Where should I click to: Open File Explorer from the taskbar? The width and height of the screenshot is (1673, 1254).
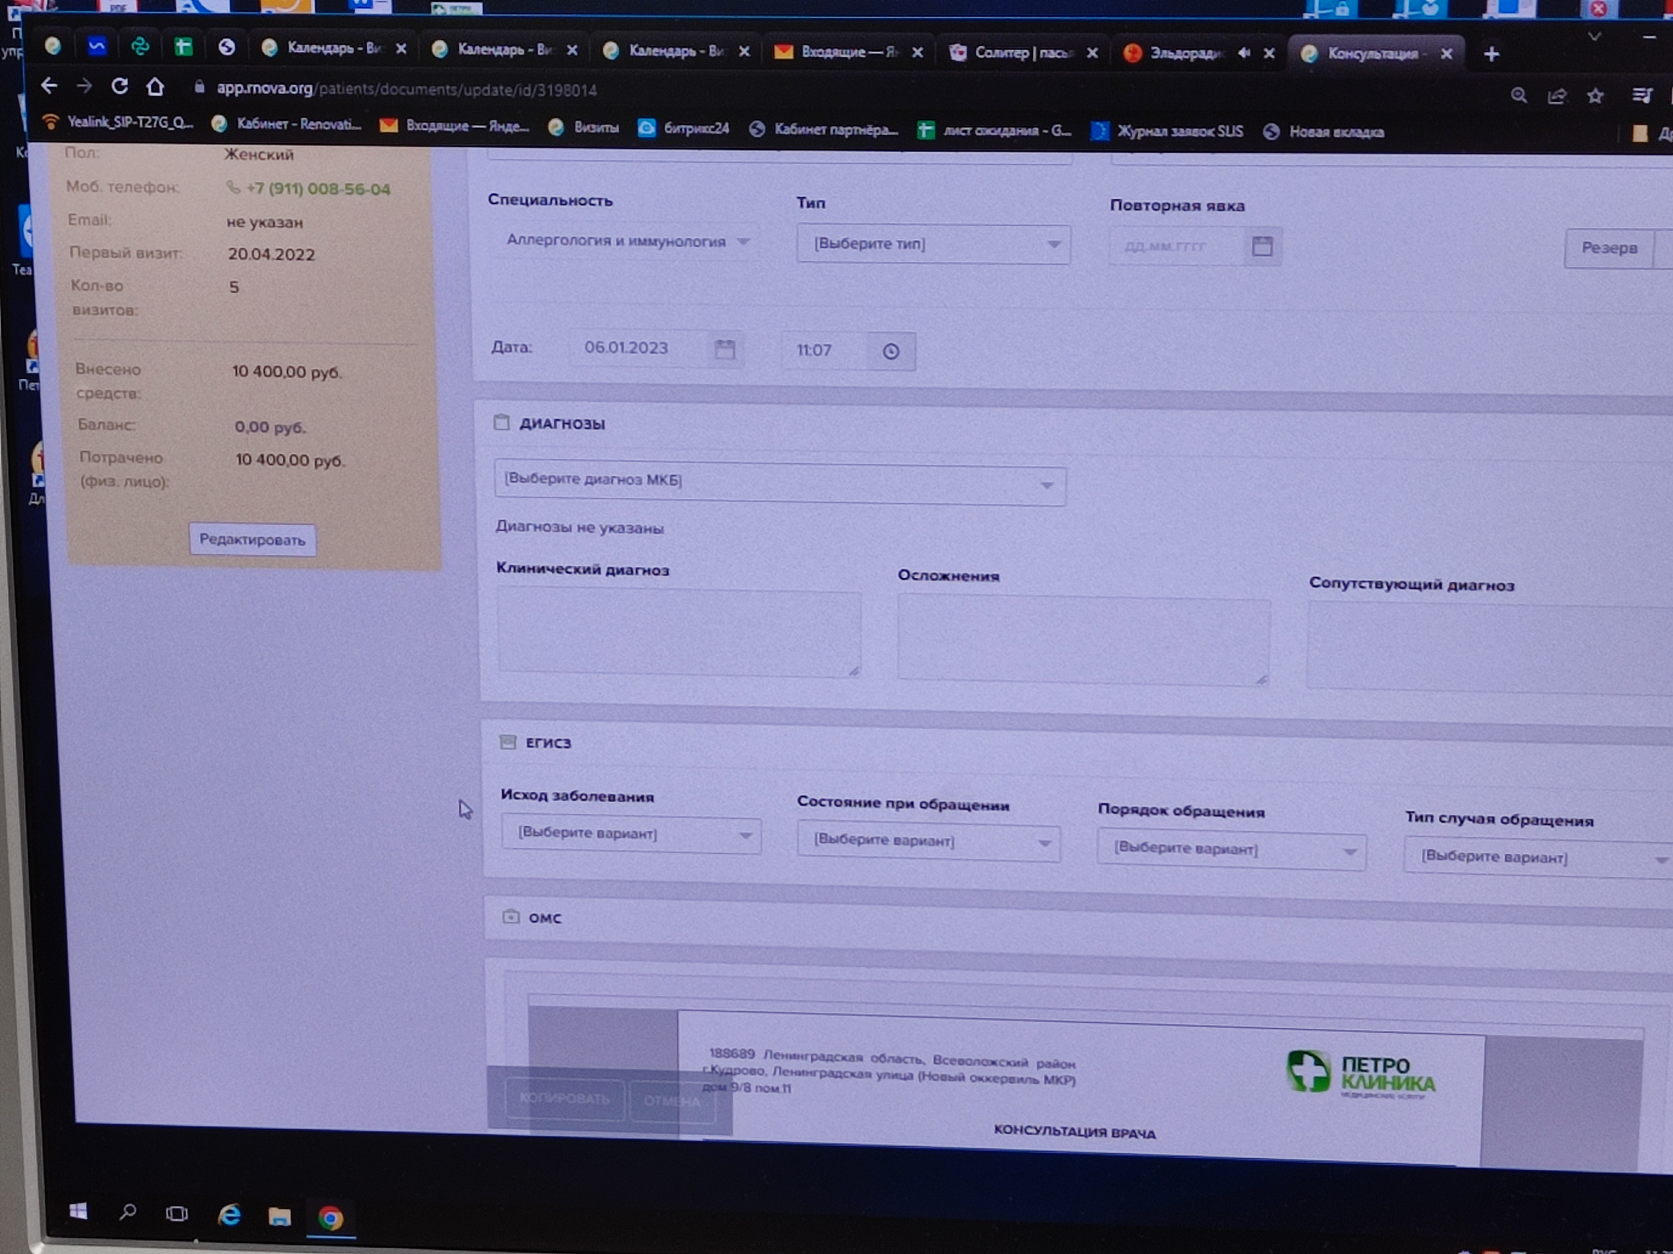coord(280,1216)
